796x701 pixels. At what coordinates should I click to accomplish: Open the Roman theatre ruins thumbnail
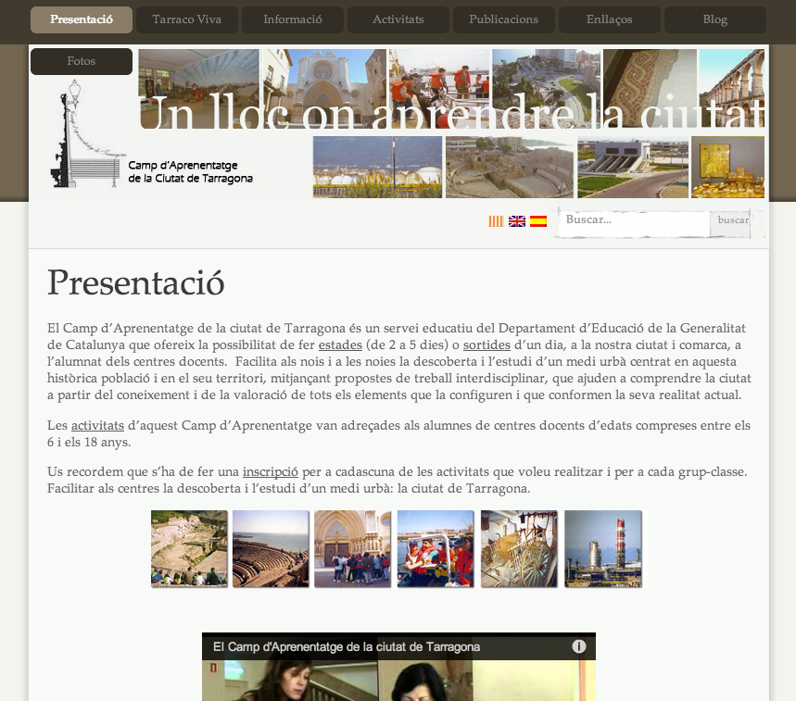click(x=189, y=548)
